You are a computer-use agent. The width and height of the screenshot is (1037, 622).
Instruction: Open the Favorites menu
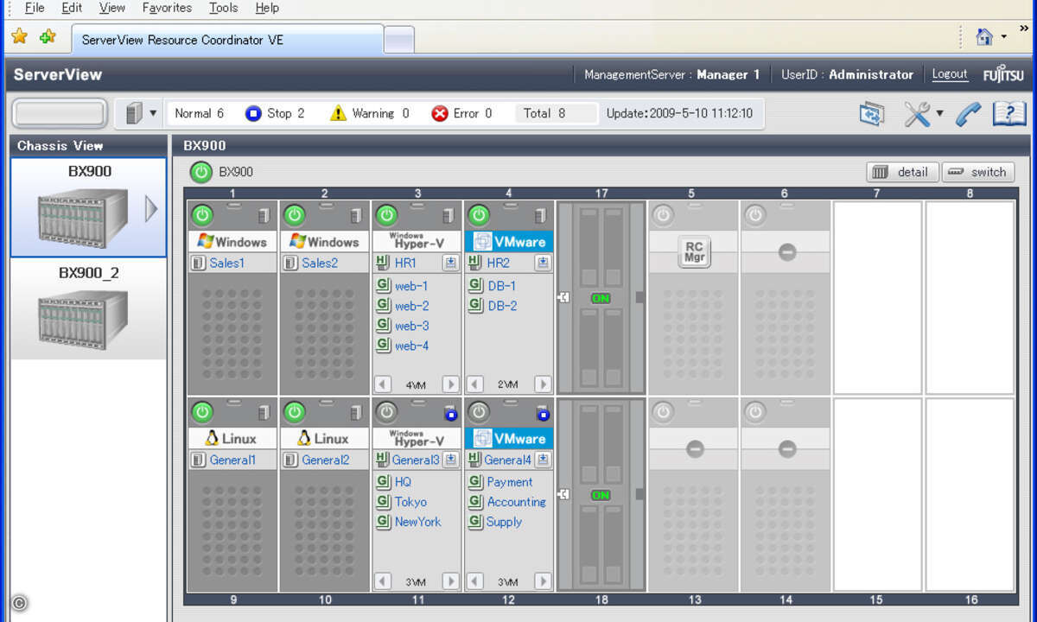(167, 8)
